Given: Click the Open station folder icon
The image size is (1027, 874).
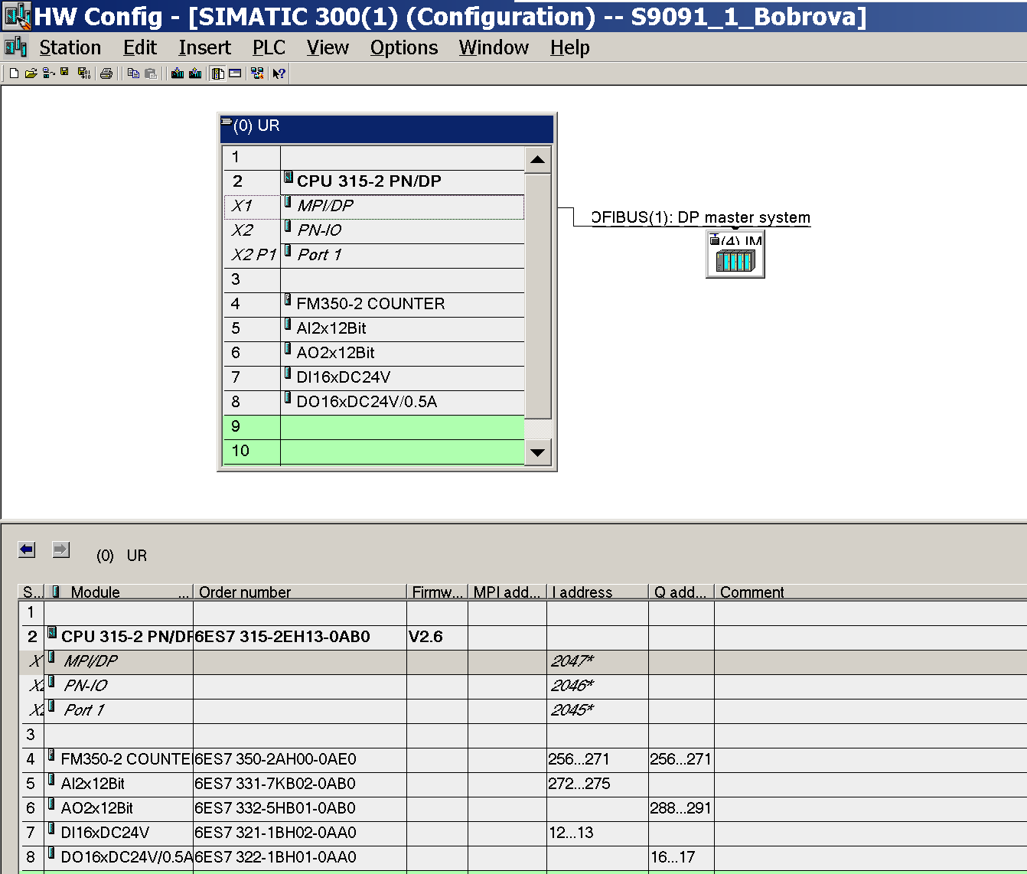Looking at the screenshot, I should pyautogui.click(x=31, y=73).
